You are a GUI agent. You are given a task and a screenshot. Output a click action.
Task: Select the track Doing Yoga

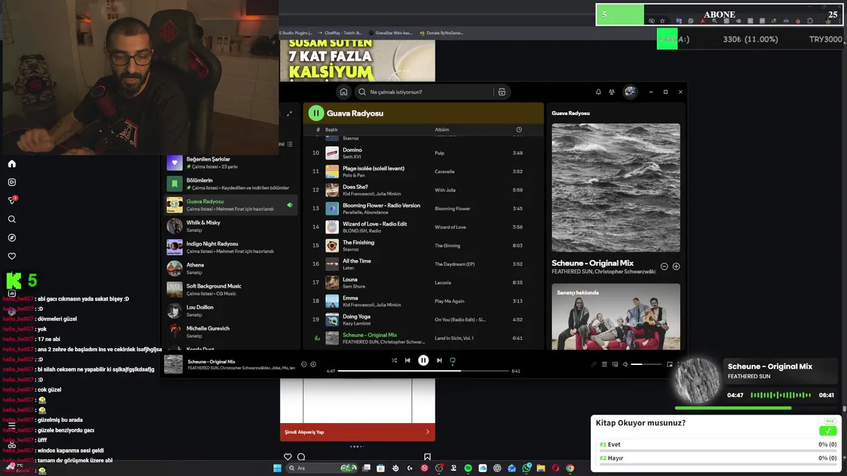click(423, 319)
